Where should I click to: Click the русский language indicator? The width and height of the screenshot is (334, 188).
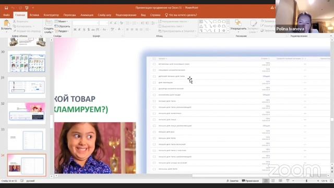[30, 181]
